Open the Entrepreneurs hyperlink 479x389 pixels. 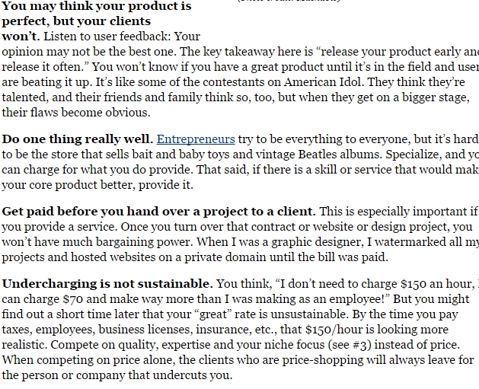pyautogui.click(x=196, y=139)
